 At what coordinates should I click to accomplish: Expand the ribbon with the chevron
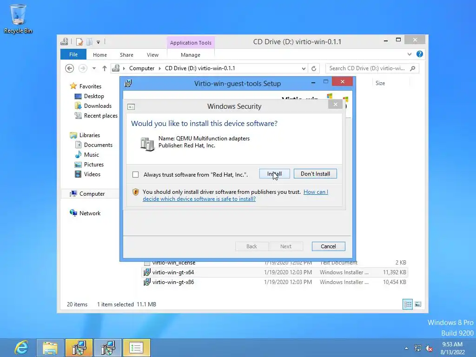410,54
